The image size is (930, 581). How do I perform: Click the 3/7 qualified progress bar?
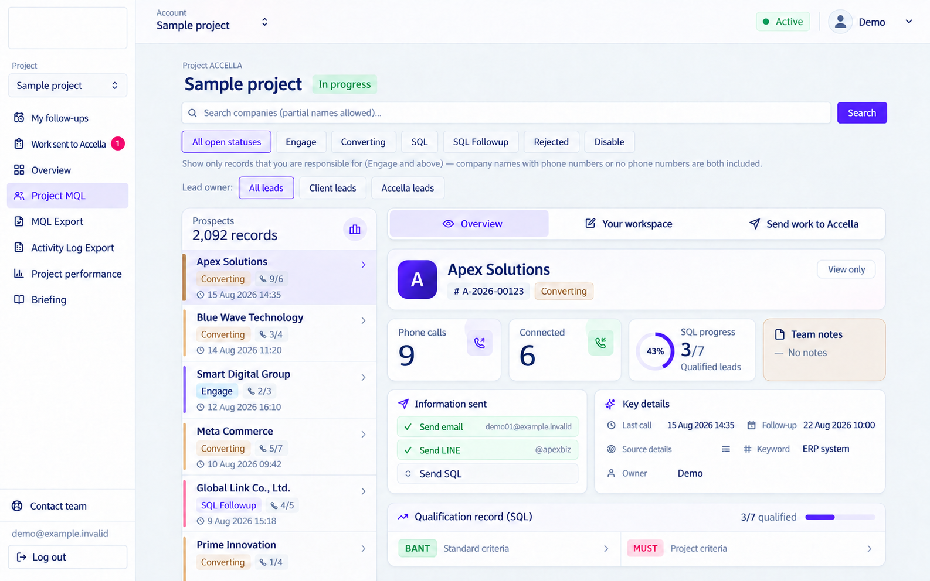840,517
